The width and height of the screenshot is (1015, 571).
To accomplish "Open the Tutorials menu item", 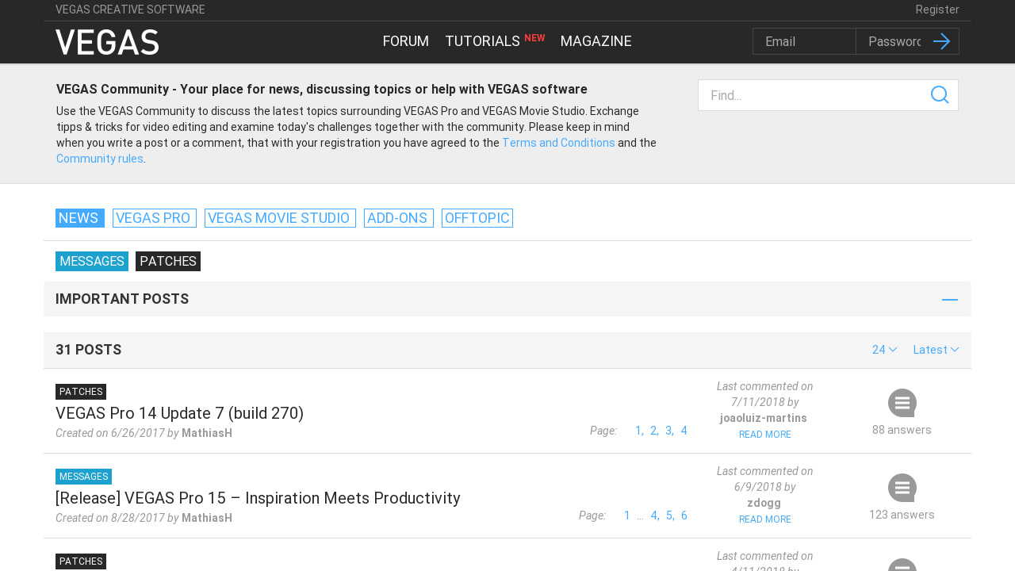I will click(482, 41).
